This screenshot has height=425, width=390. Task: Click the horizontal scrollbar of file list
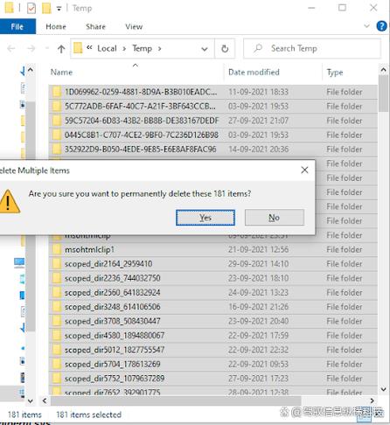176,401
